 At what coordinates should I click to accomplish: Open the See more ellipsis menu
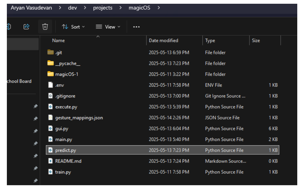(x=136, y=27)
